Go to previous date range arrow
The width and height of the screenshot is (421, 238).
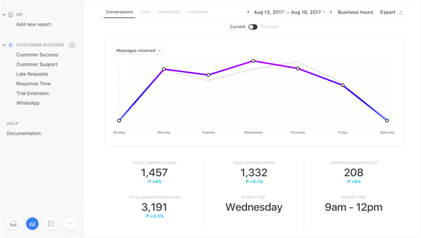tap(248, 12)
